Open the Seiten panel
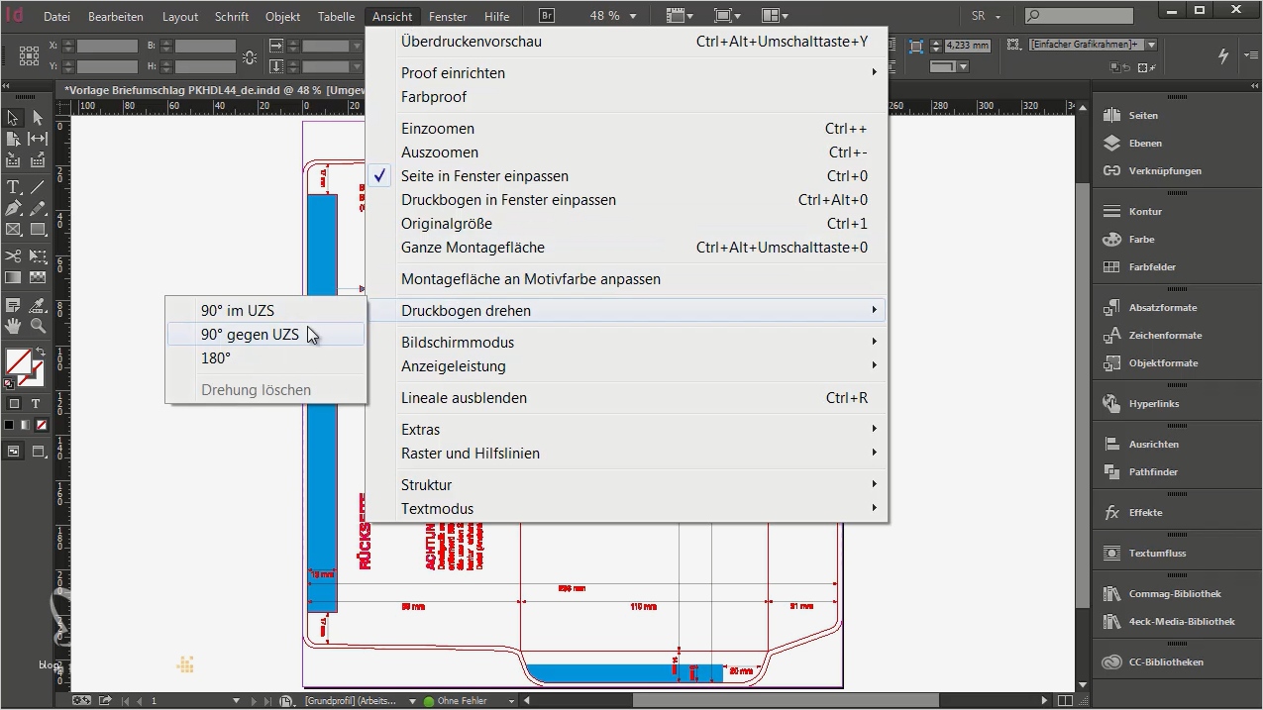This screenshot has height=710, width=1263. (1143, 115)
